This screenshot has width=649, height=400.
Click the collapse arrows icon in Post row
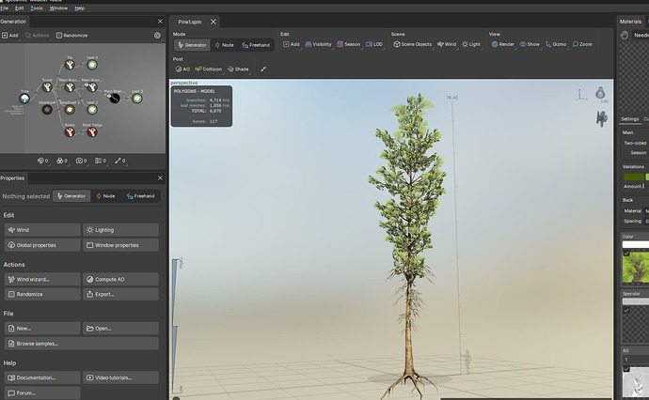coord(263,69)
